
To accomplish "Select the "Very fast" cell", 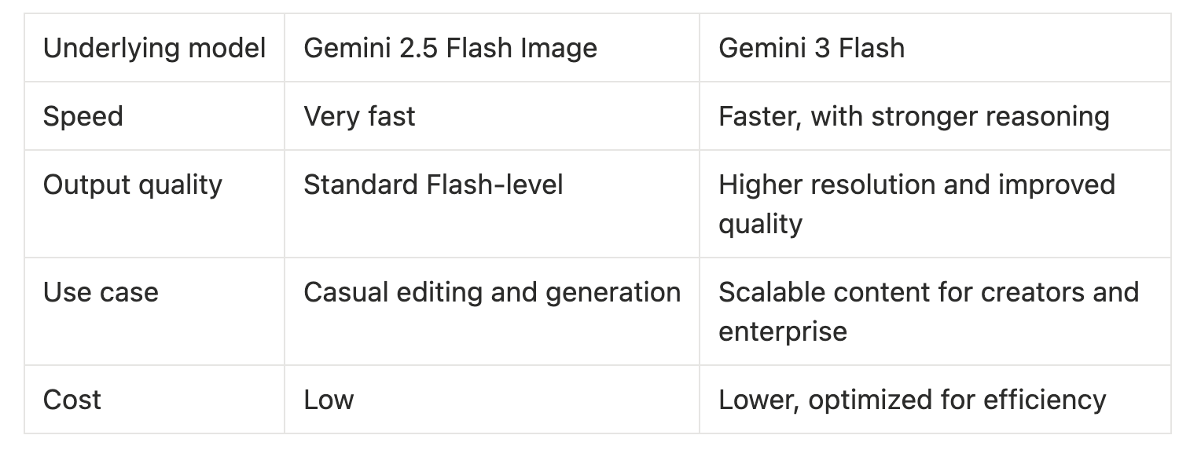I will tap(359, 116).
